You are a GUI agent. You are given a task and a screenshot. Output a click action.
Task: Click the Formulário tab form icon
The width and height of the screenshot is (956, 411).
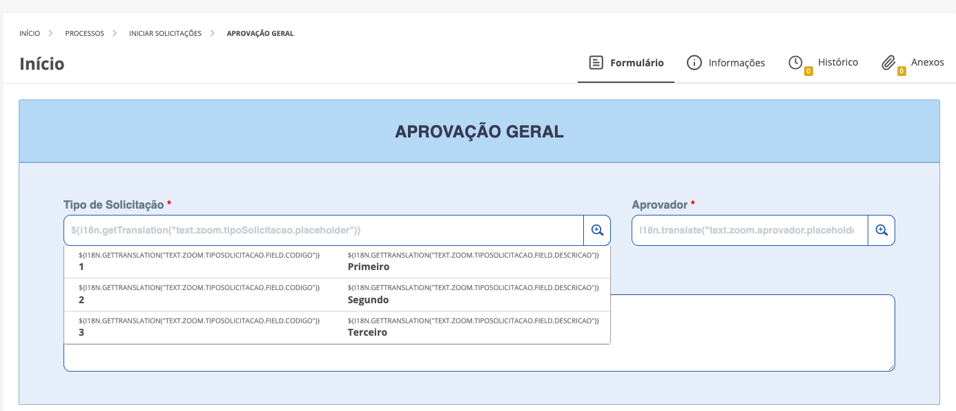[x=596, y=63]
